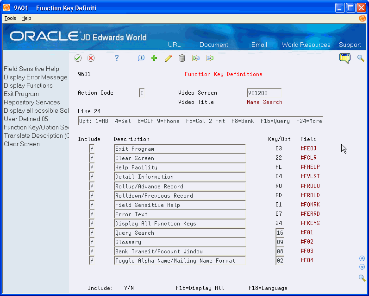369x296 pixels.
Task: Click the Display All Function Keys field
Action: pyautogui.click(x=180, y=223)
